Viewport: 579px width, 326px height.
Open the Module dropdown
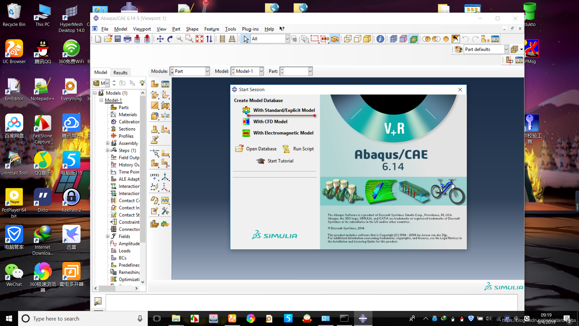pyautogui.click(x=207, y=71)
